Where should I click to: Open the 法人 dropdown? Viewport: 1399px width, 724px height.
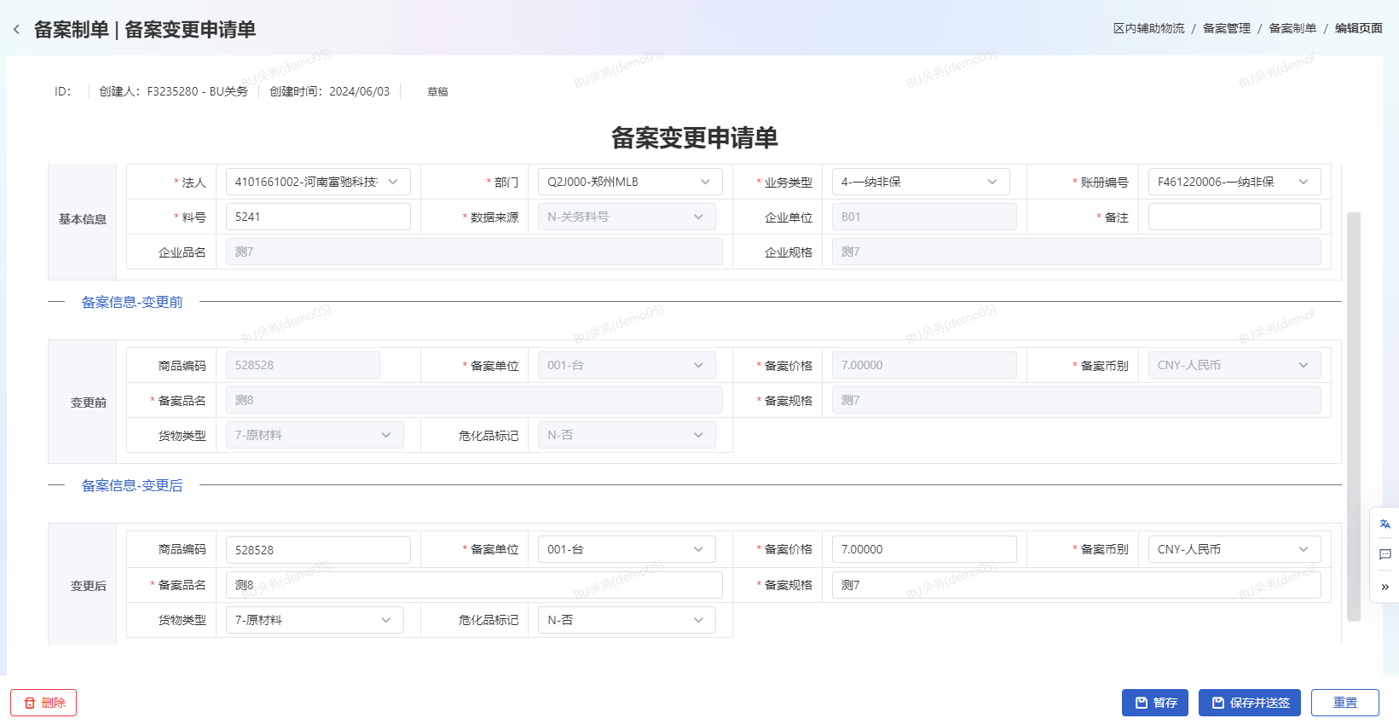pyautogui.click(x=318, y=182)
